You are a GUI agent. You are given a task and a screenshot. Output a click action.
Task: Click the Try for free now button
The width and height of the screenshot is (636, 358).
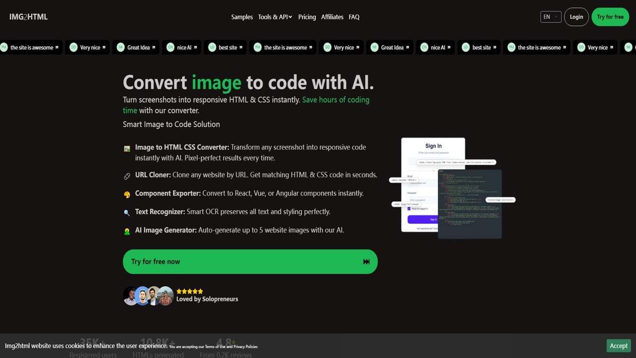pyautogui.click(x=250, y=262)
